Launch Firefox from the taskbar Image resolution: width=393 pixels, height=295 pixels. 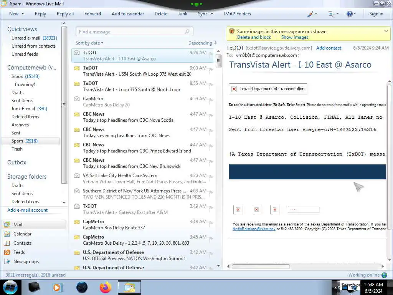(106, 287)
